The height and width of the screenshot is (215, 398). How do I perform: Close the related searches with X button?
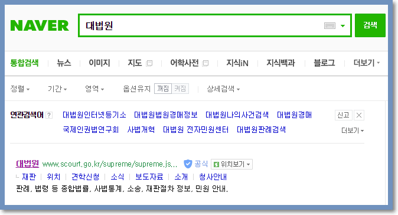359,115
